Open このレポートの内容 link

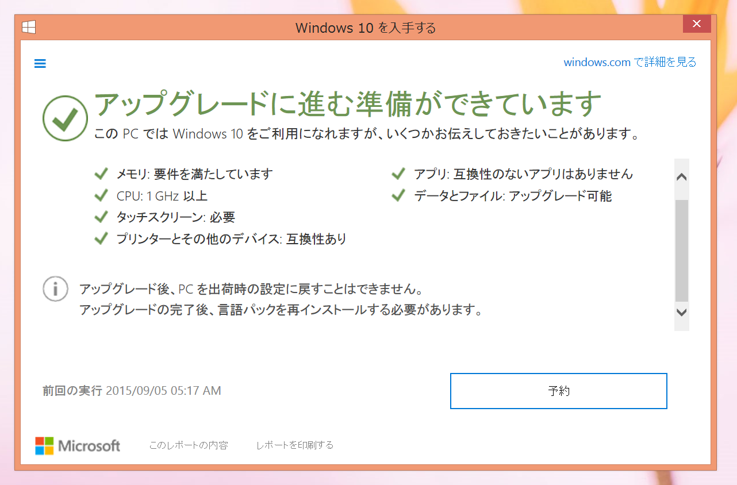tap(189, 445)
